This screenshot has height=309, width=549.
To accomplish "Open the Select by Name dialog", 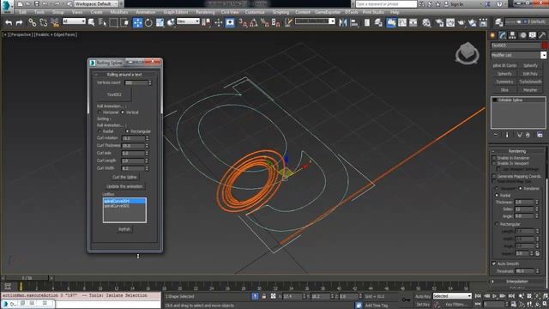I will tap(102, 23).
